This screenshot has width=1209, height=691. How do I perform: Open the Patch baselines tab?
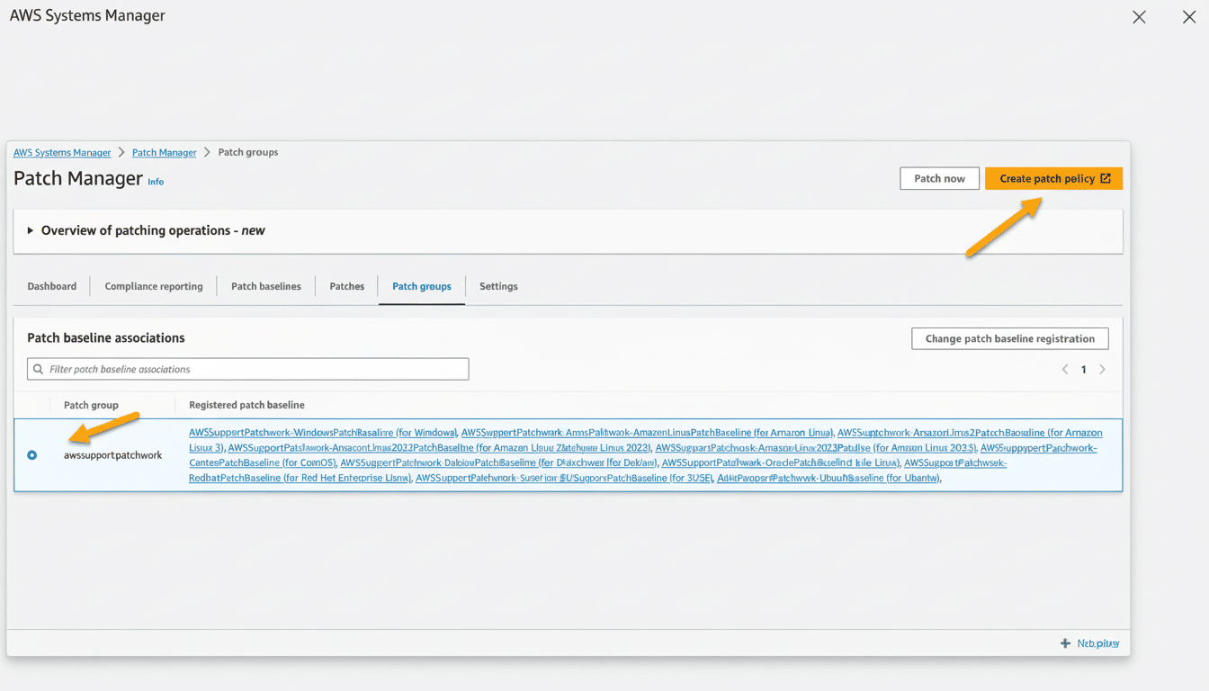(266, 286)
